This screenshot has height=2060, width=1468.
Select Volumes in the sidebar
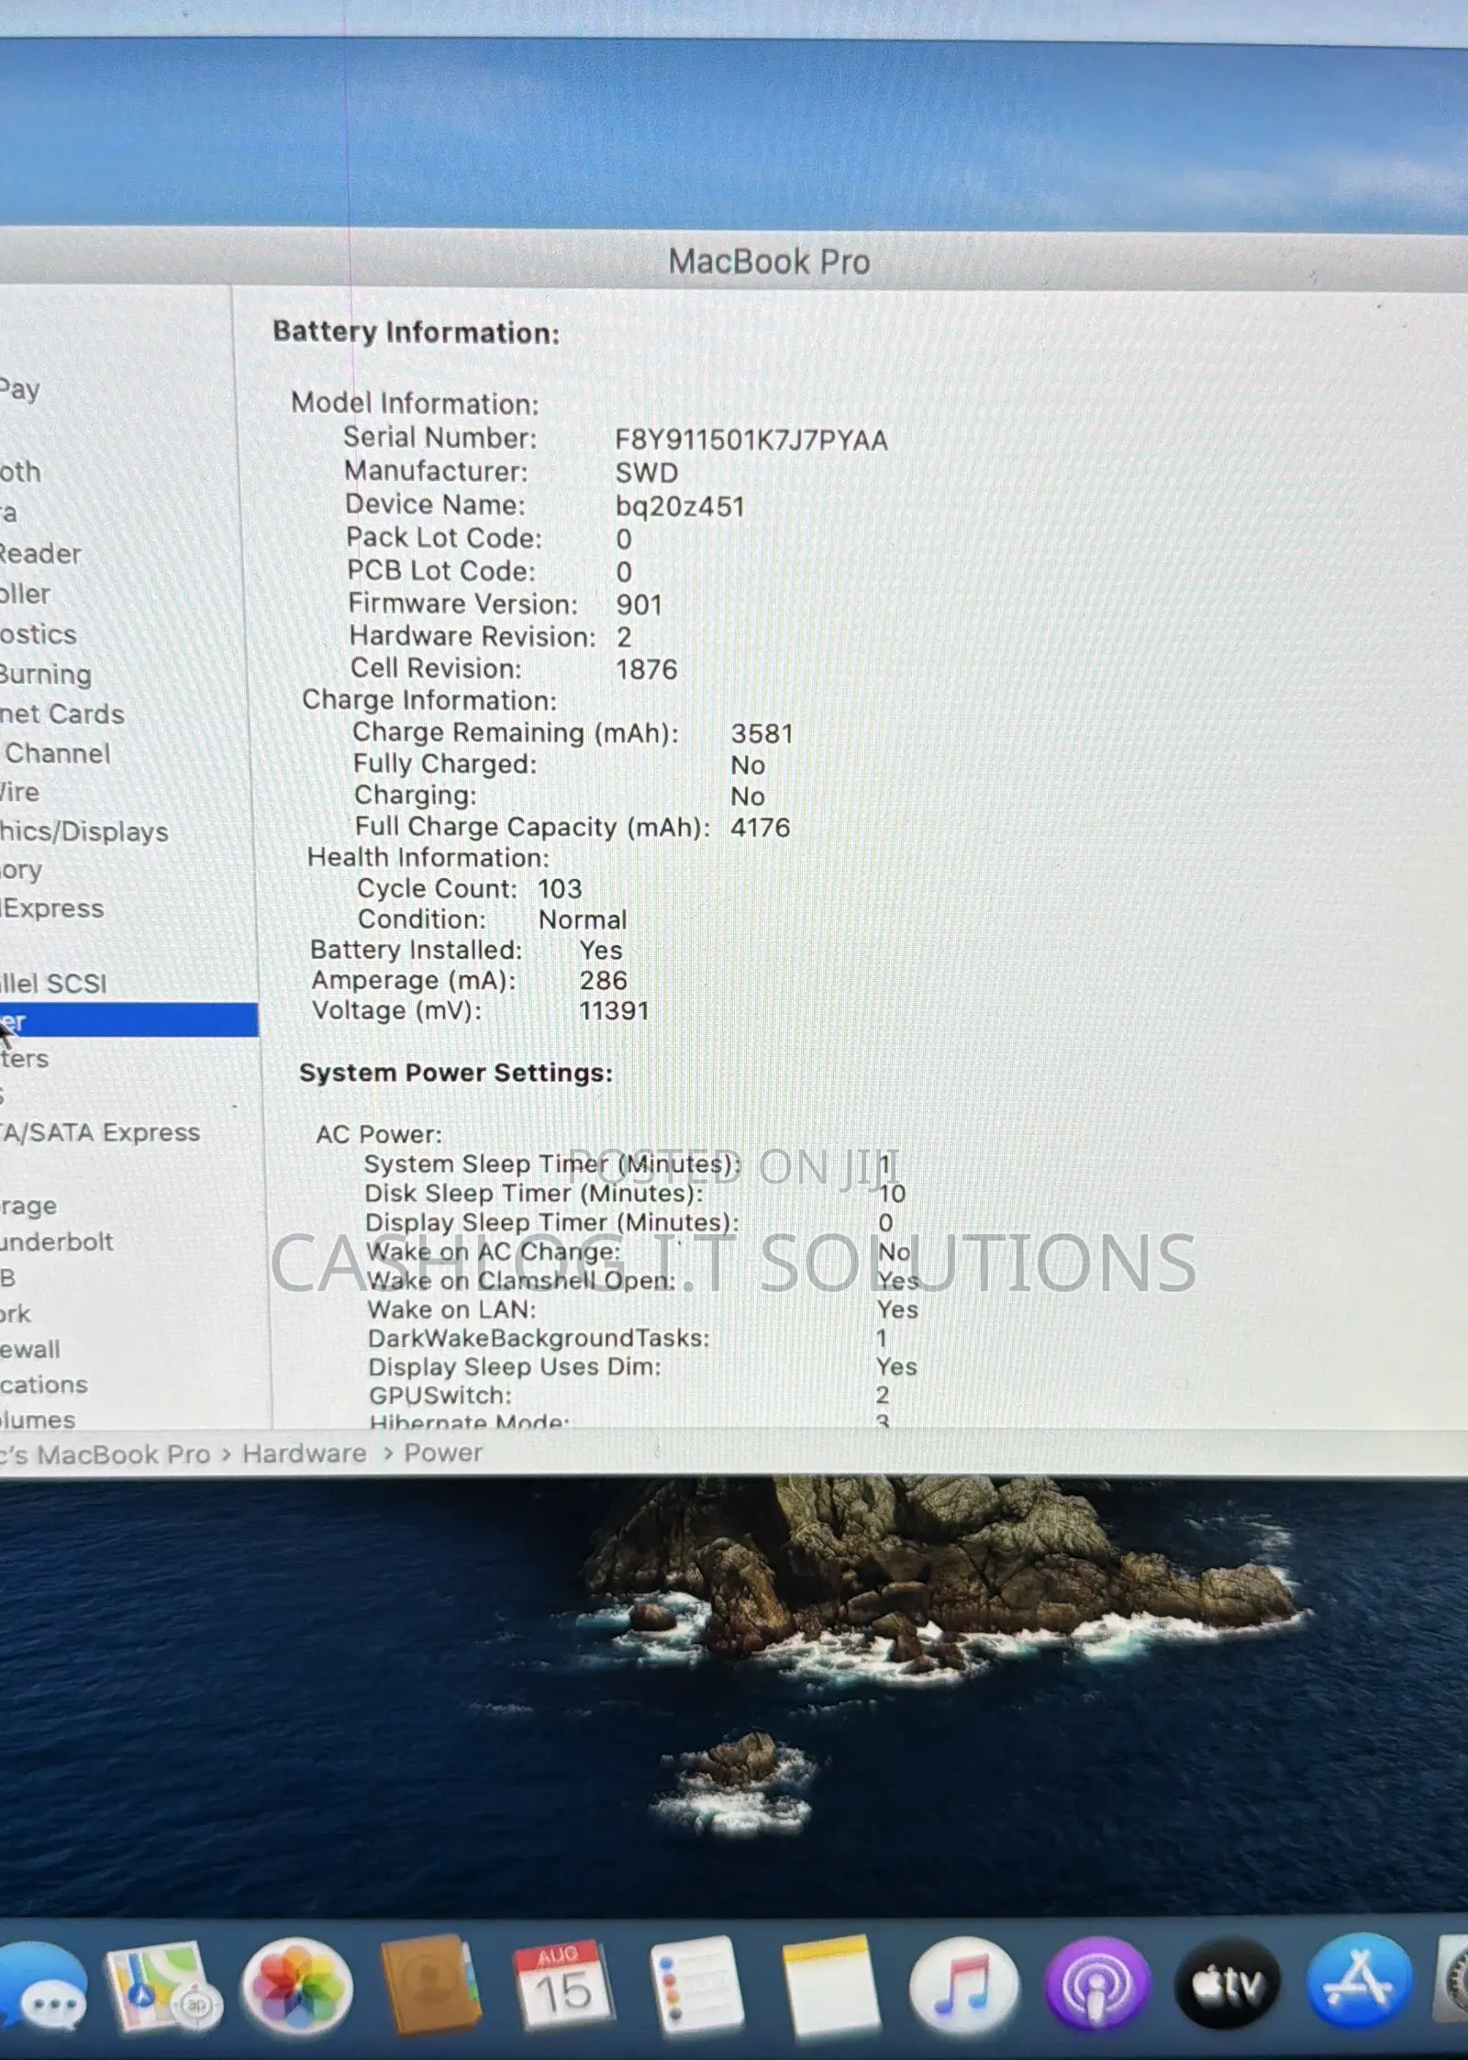click(x=38, y=1419)
